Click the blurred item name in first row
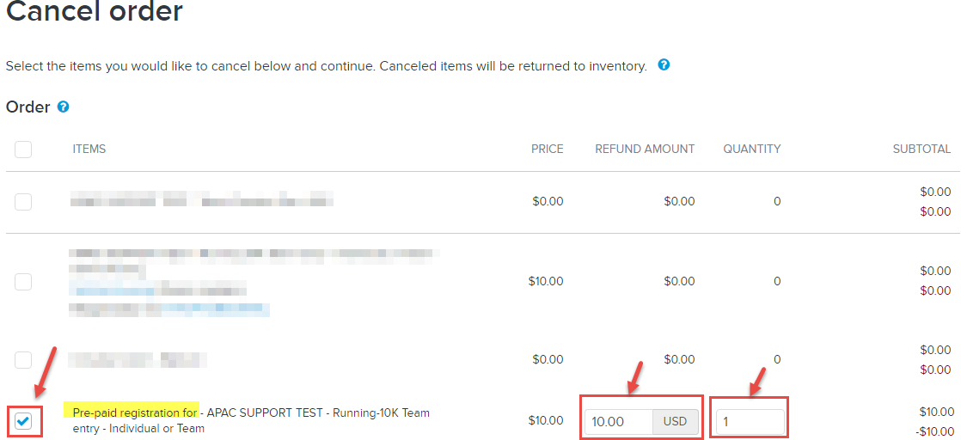This screenshot has width=961, height=440. click(202, 202)
